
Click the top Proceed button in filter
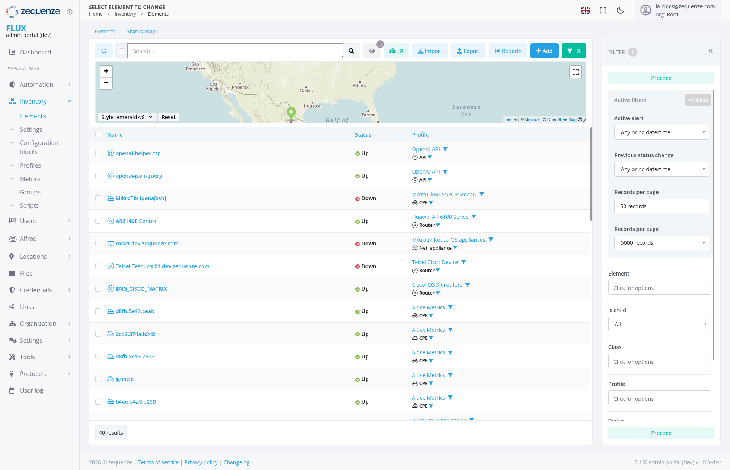tap(661, 78)
